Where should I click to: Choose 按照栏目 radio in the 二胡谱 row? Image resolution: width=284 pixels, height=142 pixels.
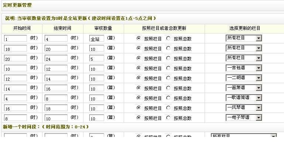138,78
